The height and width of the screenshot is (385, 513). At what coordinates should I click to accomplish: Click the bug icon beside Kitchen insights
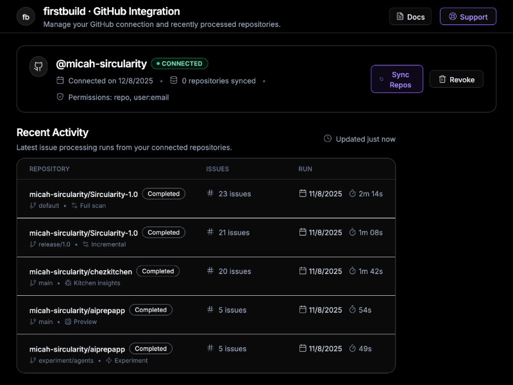pos(68,283)
